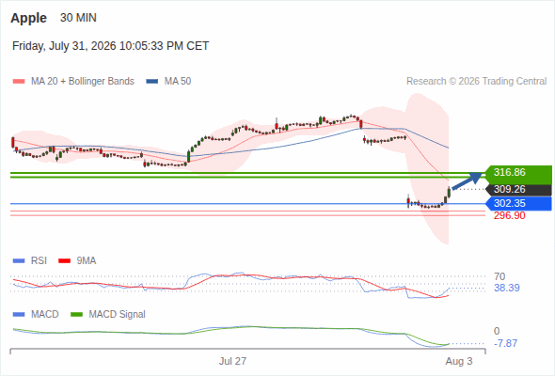Click the red 296.90 support price label
This screenshot has width=555, height=376.
point(509,215)
